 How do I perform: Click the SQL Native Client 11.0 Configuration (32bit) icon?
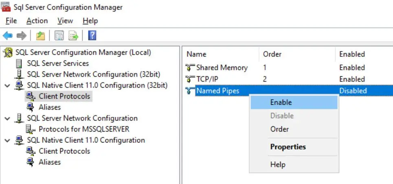(x=19, y=85)
